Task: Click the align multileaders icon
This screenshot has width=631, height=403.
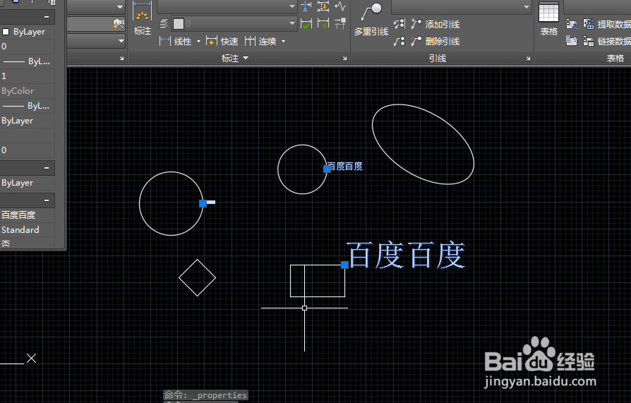Action: click(399, 24)
